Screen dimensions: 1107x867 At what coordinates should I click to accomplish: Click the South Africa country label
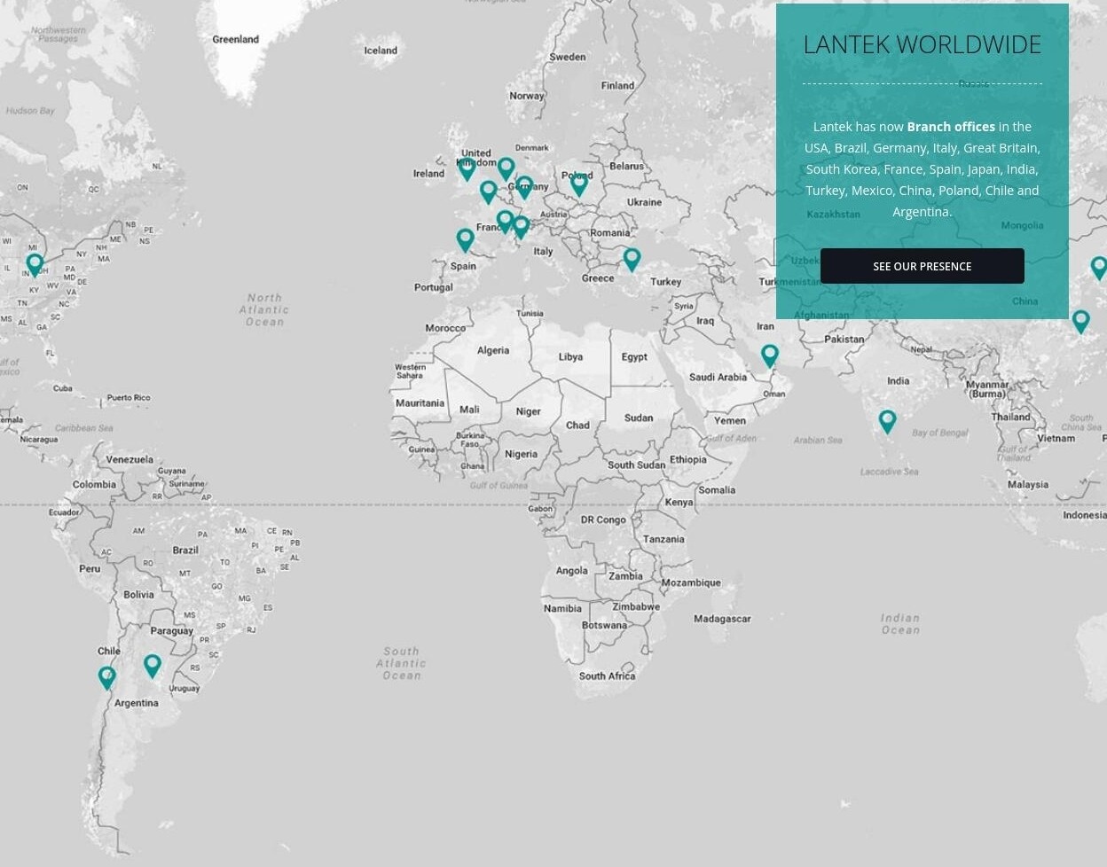point(608,676)
